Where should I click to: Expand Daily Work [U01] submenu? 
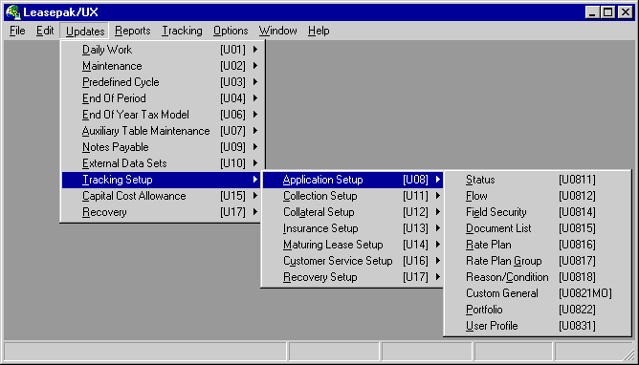163,50
